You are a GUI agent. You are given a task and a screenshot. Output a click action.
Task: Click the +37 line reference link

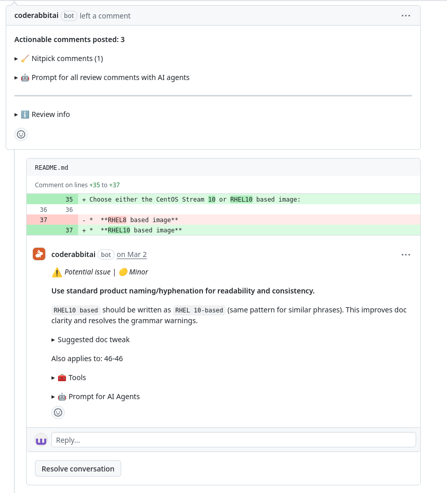pos(114,185)
